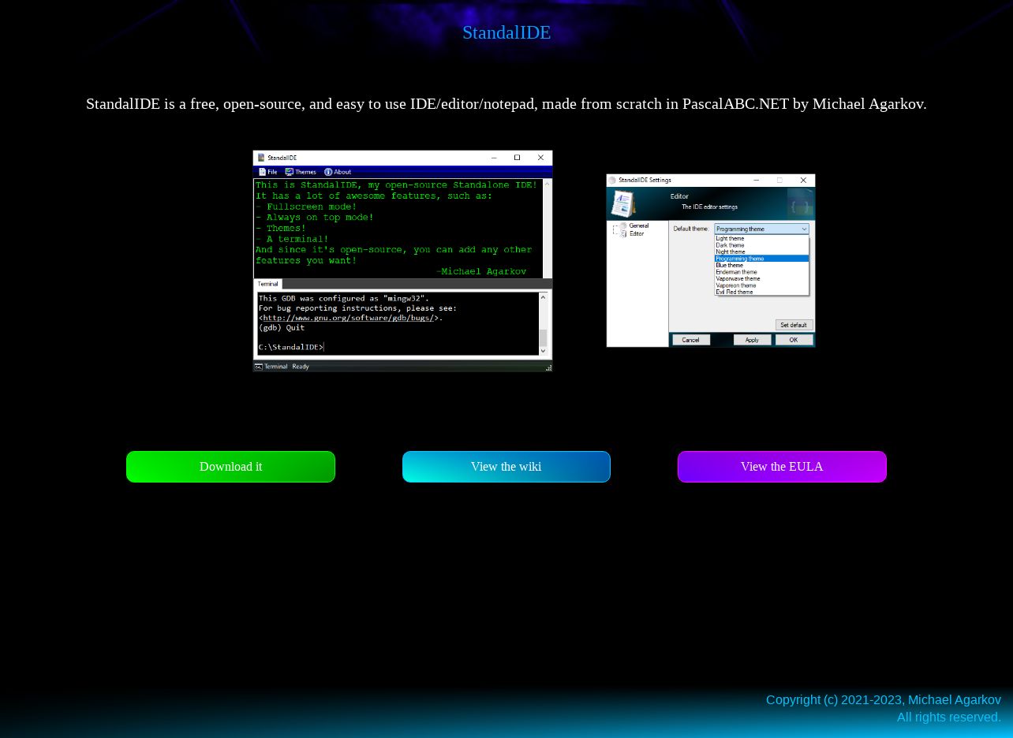Click the 'Copyright (c) 2021-2023, Michael Agarkov' text

pyautogui.click(x=884, y=700)
